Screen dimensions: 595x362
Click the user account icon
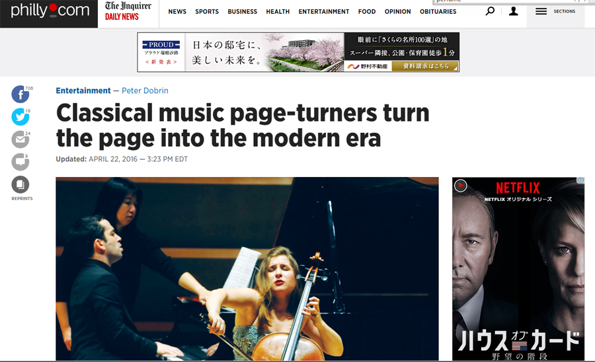click(514, 11)
